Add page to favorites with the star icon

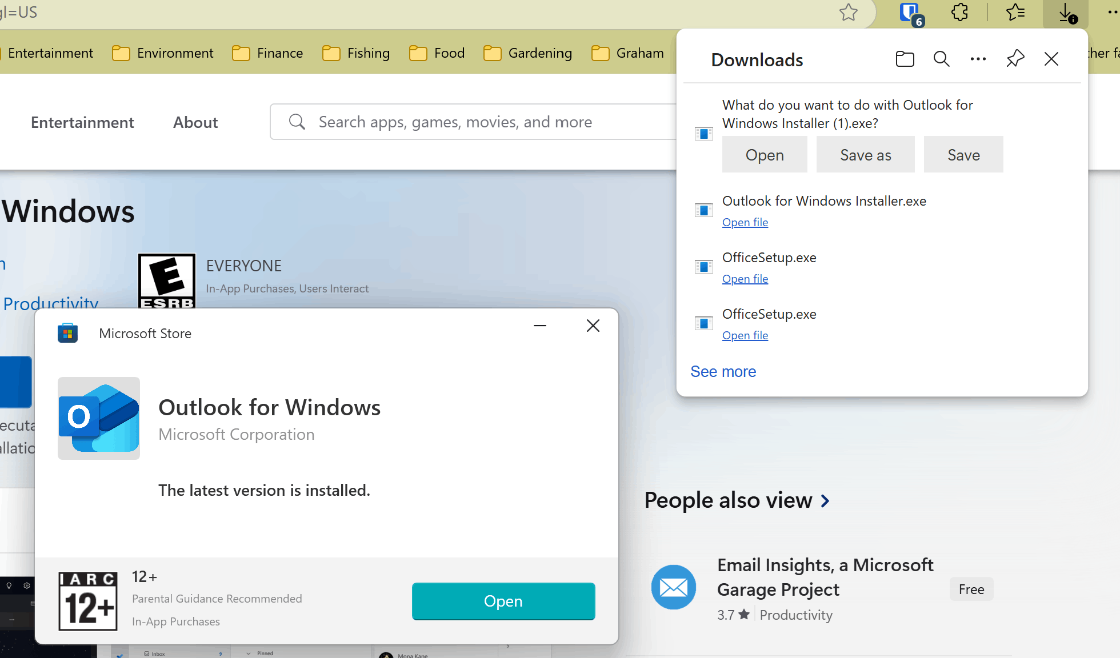tap(849, 12)
